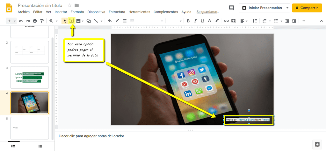This screenshot has height=151, width=326.
Task: Open the fill color picker
Action: pos(110,21)
